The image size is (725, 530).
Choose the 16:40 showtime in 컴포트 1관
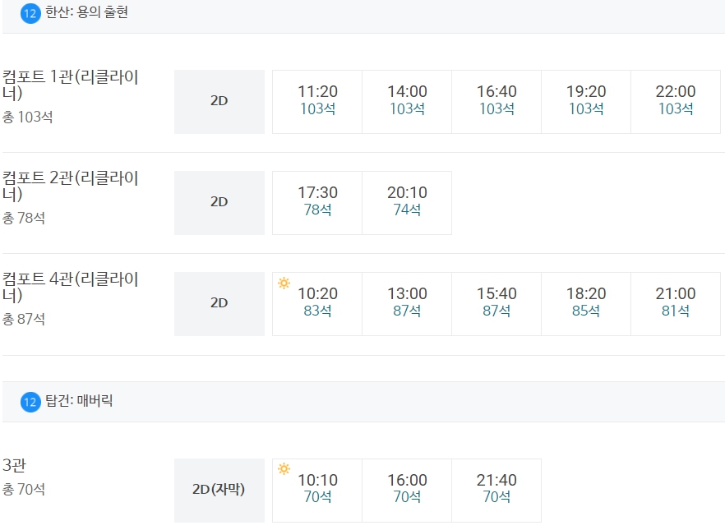click(x=496, y=102)
